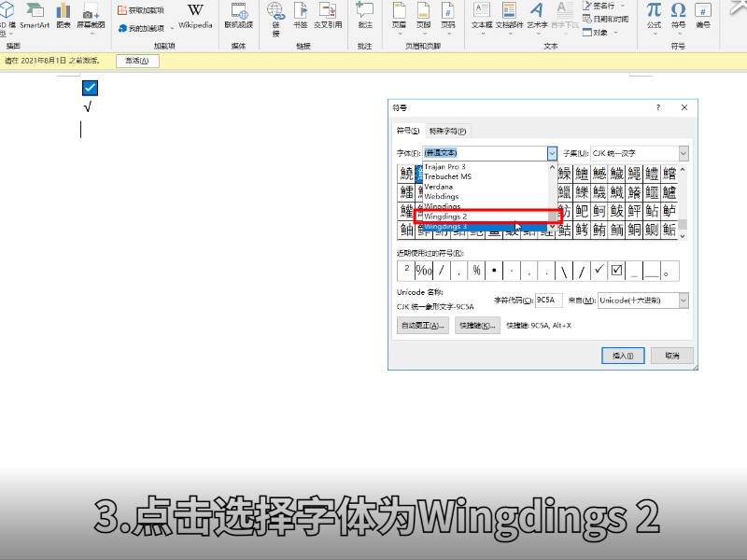Insert WordArt (艺术字)
Viewport: 747px width, 560px height.
pos(538,18)
